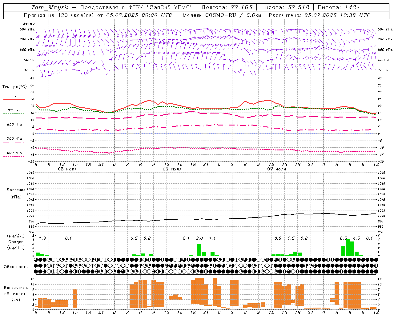Click the Широта: 57.518 value
This screenshot has width=394, height=315.
[285, 7]
